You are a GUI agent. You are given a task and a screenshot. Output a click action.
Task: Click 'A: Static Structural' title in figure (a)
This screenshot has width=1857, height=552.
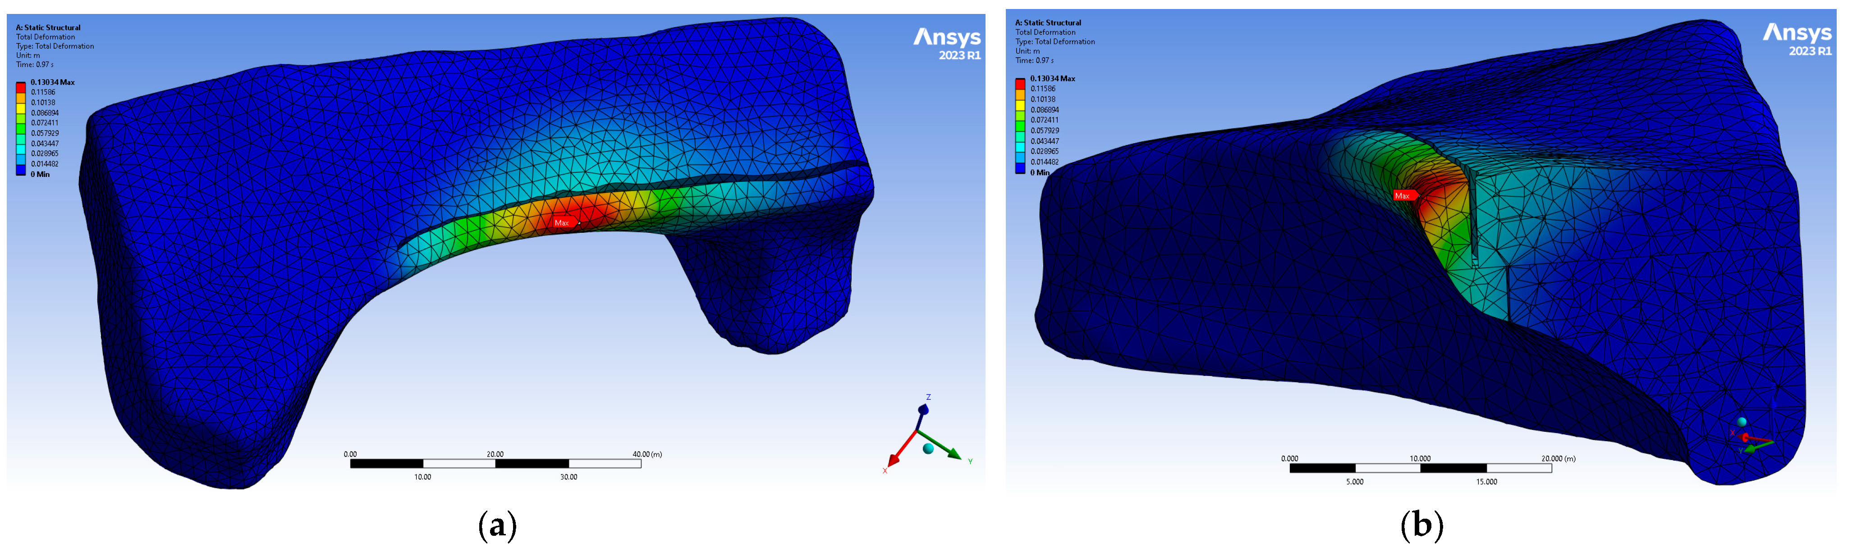tap(48, 27)
